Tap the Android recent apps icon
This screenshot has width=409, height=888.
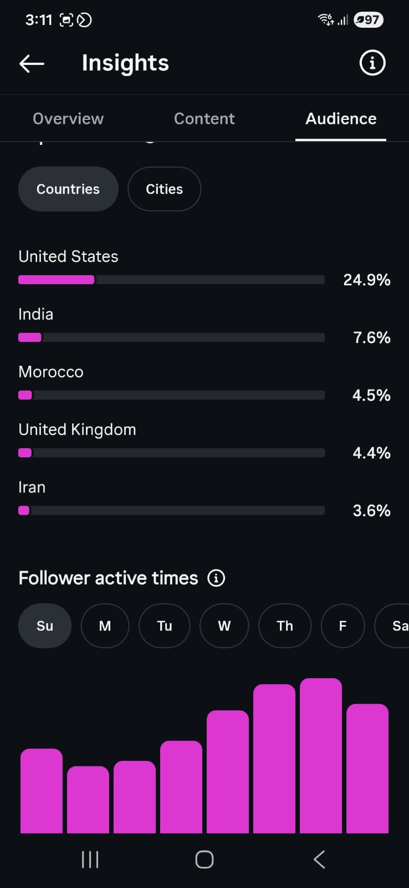pyautogui.click(x=90, y=859)
